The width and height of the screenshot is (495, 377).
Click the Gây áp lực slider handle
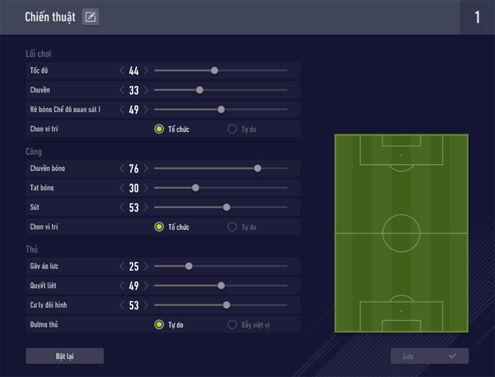tap(189, 266)
